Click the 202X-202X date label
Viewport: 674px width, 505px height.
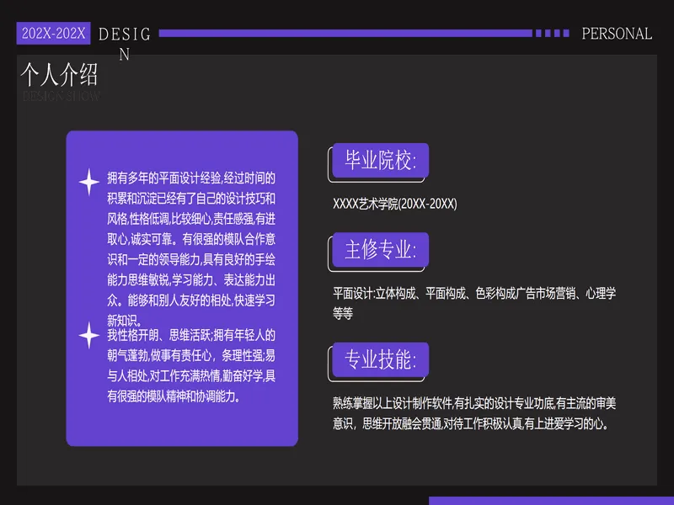(53, 33)
